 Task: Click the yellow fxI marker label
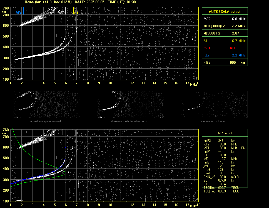click(x=76, y=13)
